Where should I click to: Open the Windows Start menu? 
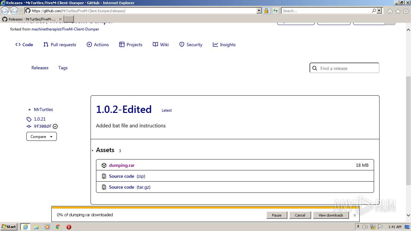click(9, 227)
